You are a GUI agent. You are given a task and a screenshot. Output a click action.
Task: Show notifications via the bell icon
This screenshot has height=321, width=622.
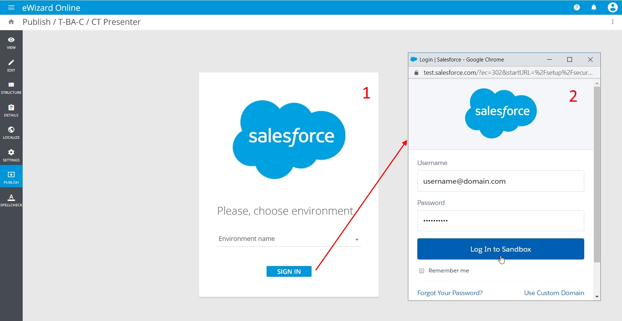(x=594, y=8)
